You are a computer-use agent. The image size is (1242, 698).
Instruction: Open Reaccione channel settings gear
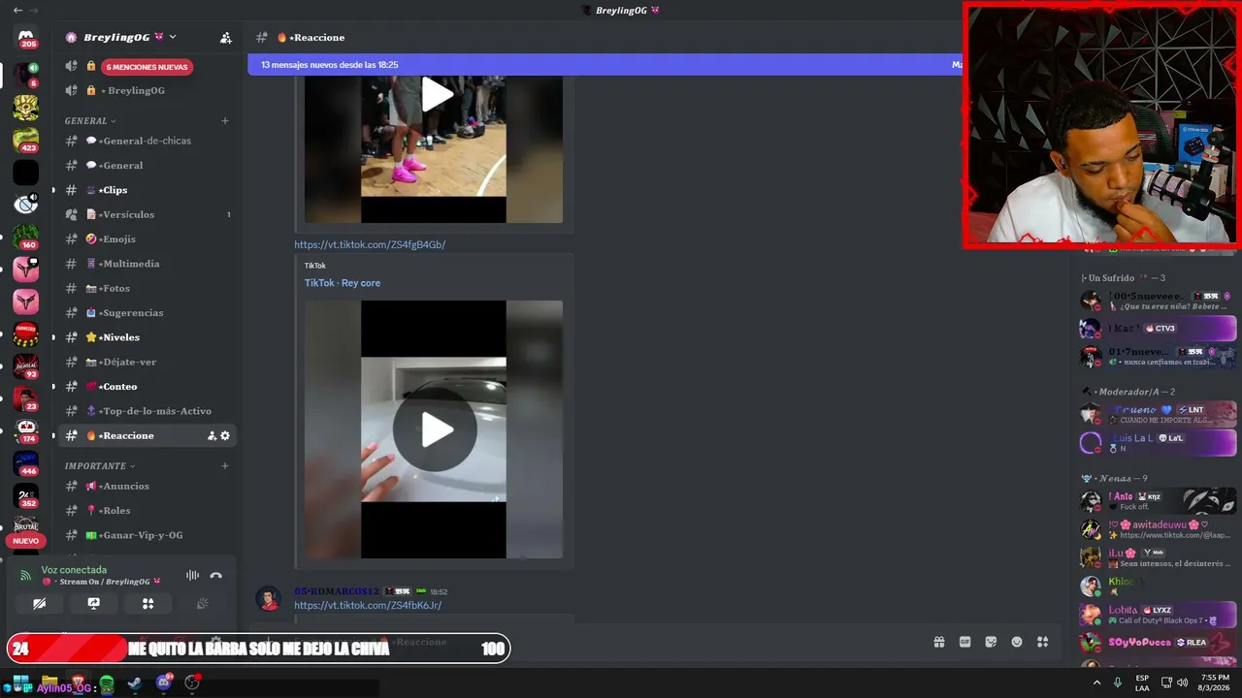point(225,436)
